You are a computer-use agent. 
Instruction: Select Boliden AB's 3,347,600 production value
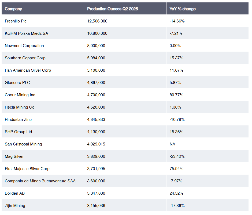tap(96, 193)
